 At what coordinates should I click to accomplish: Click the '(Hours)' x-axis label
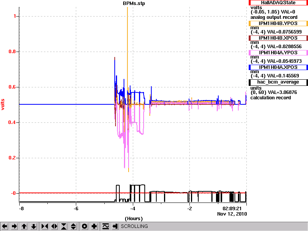[x=134, y=219]
